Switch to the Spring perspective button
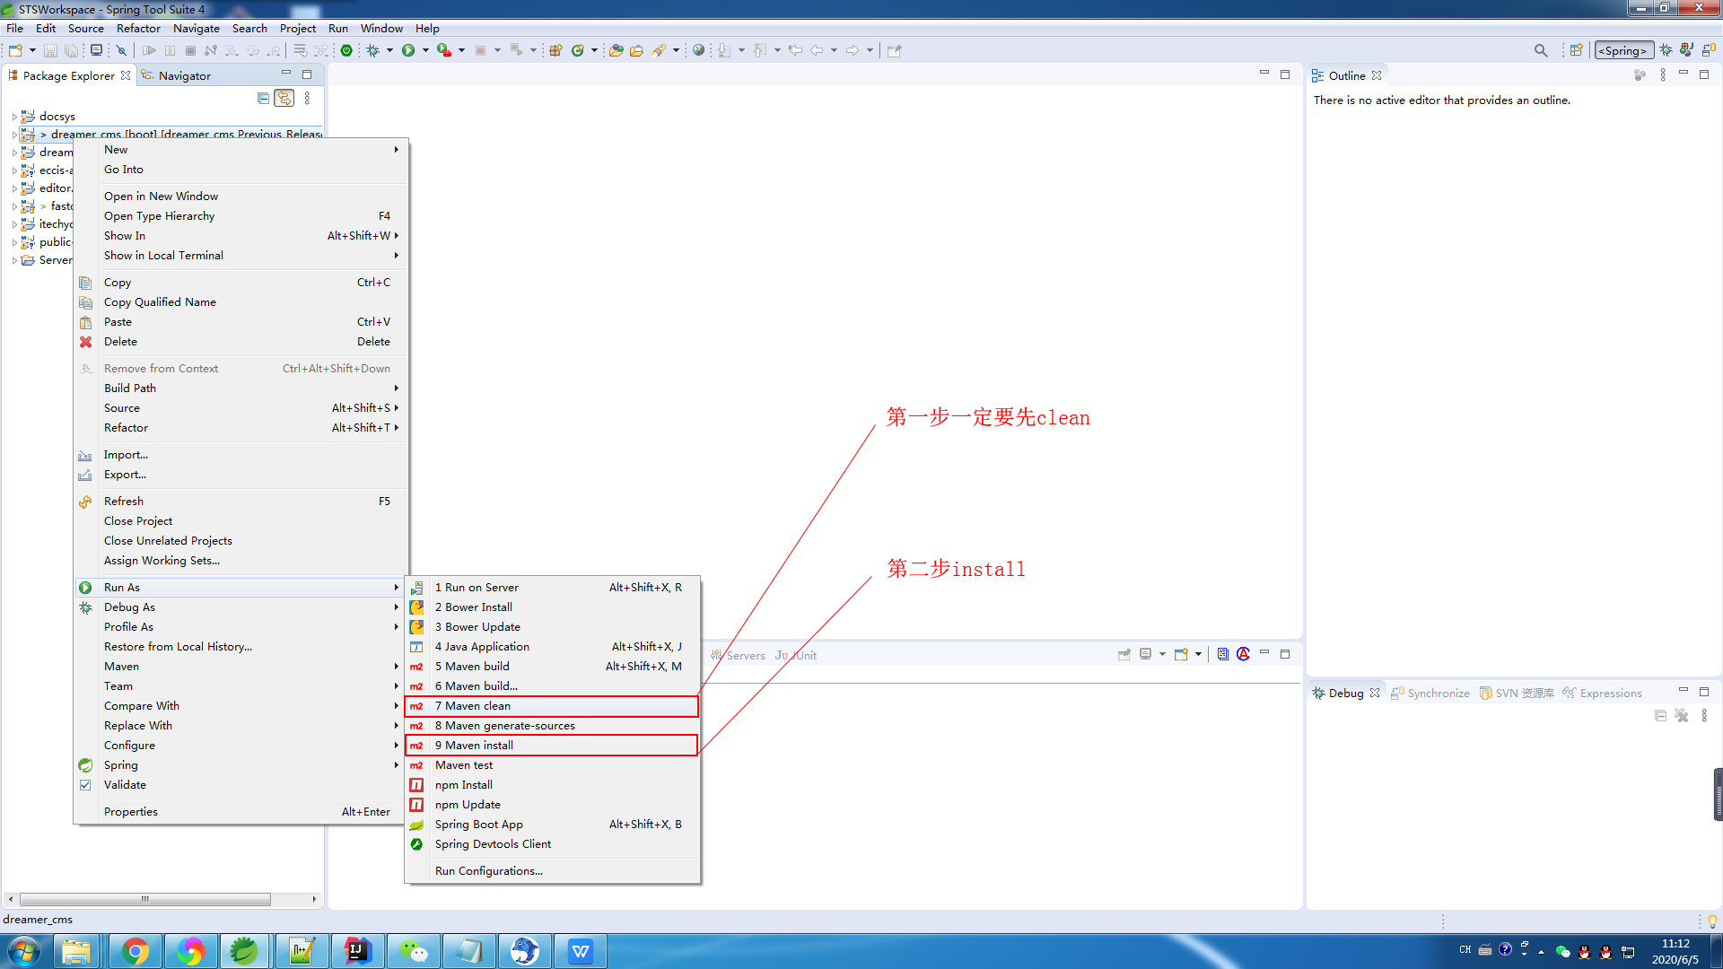The image size is (1723, 969). coord(1623,50)
